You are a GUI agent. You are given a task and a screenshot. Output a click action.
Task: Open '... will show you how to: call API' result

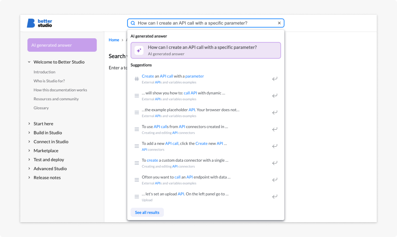coord(205,96)
